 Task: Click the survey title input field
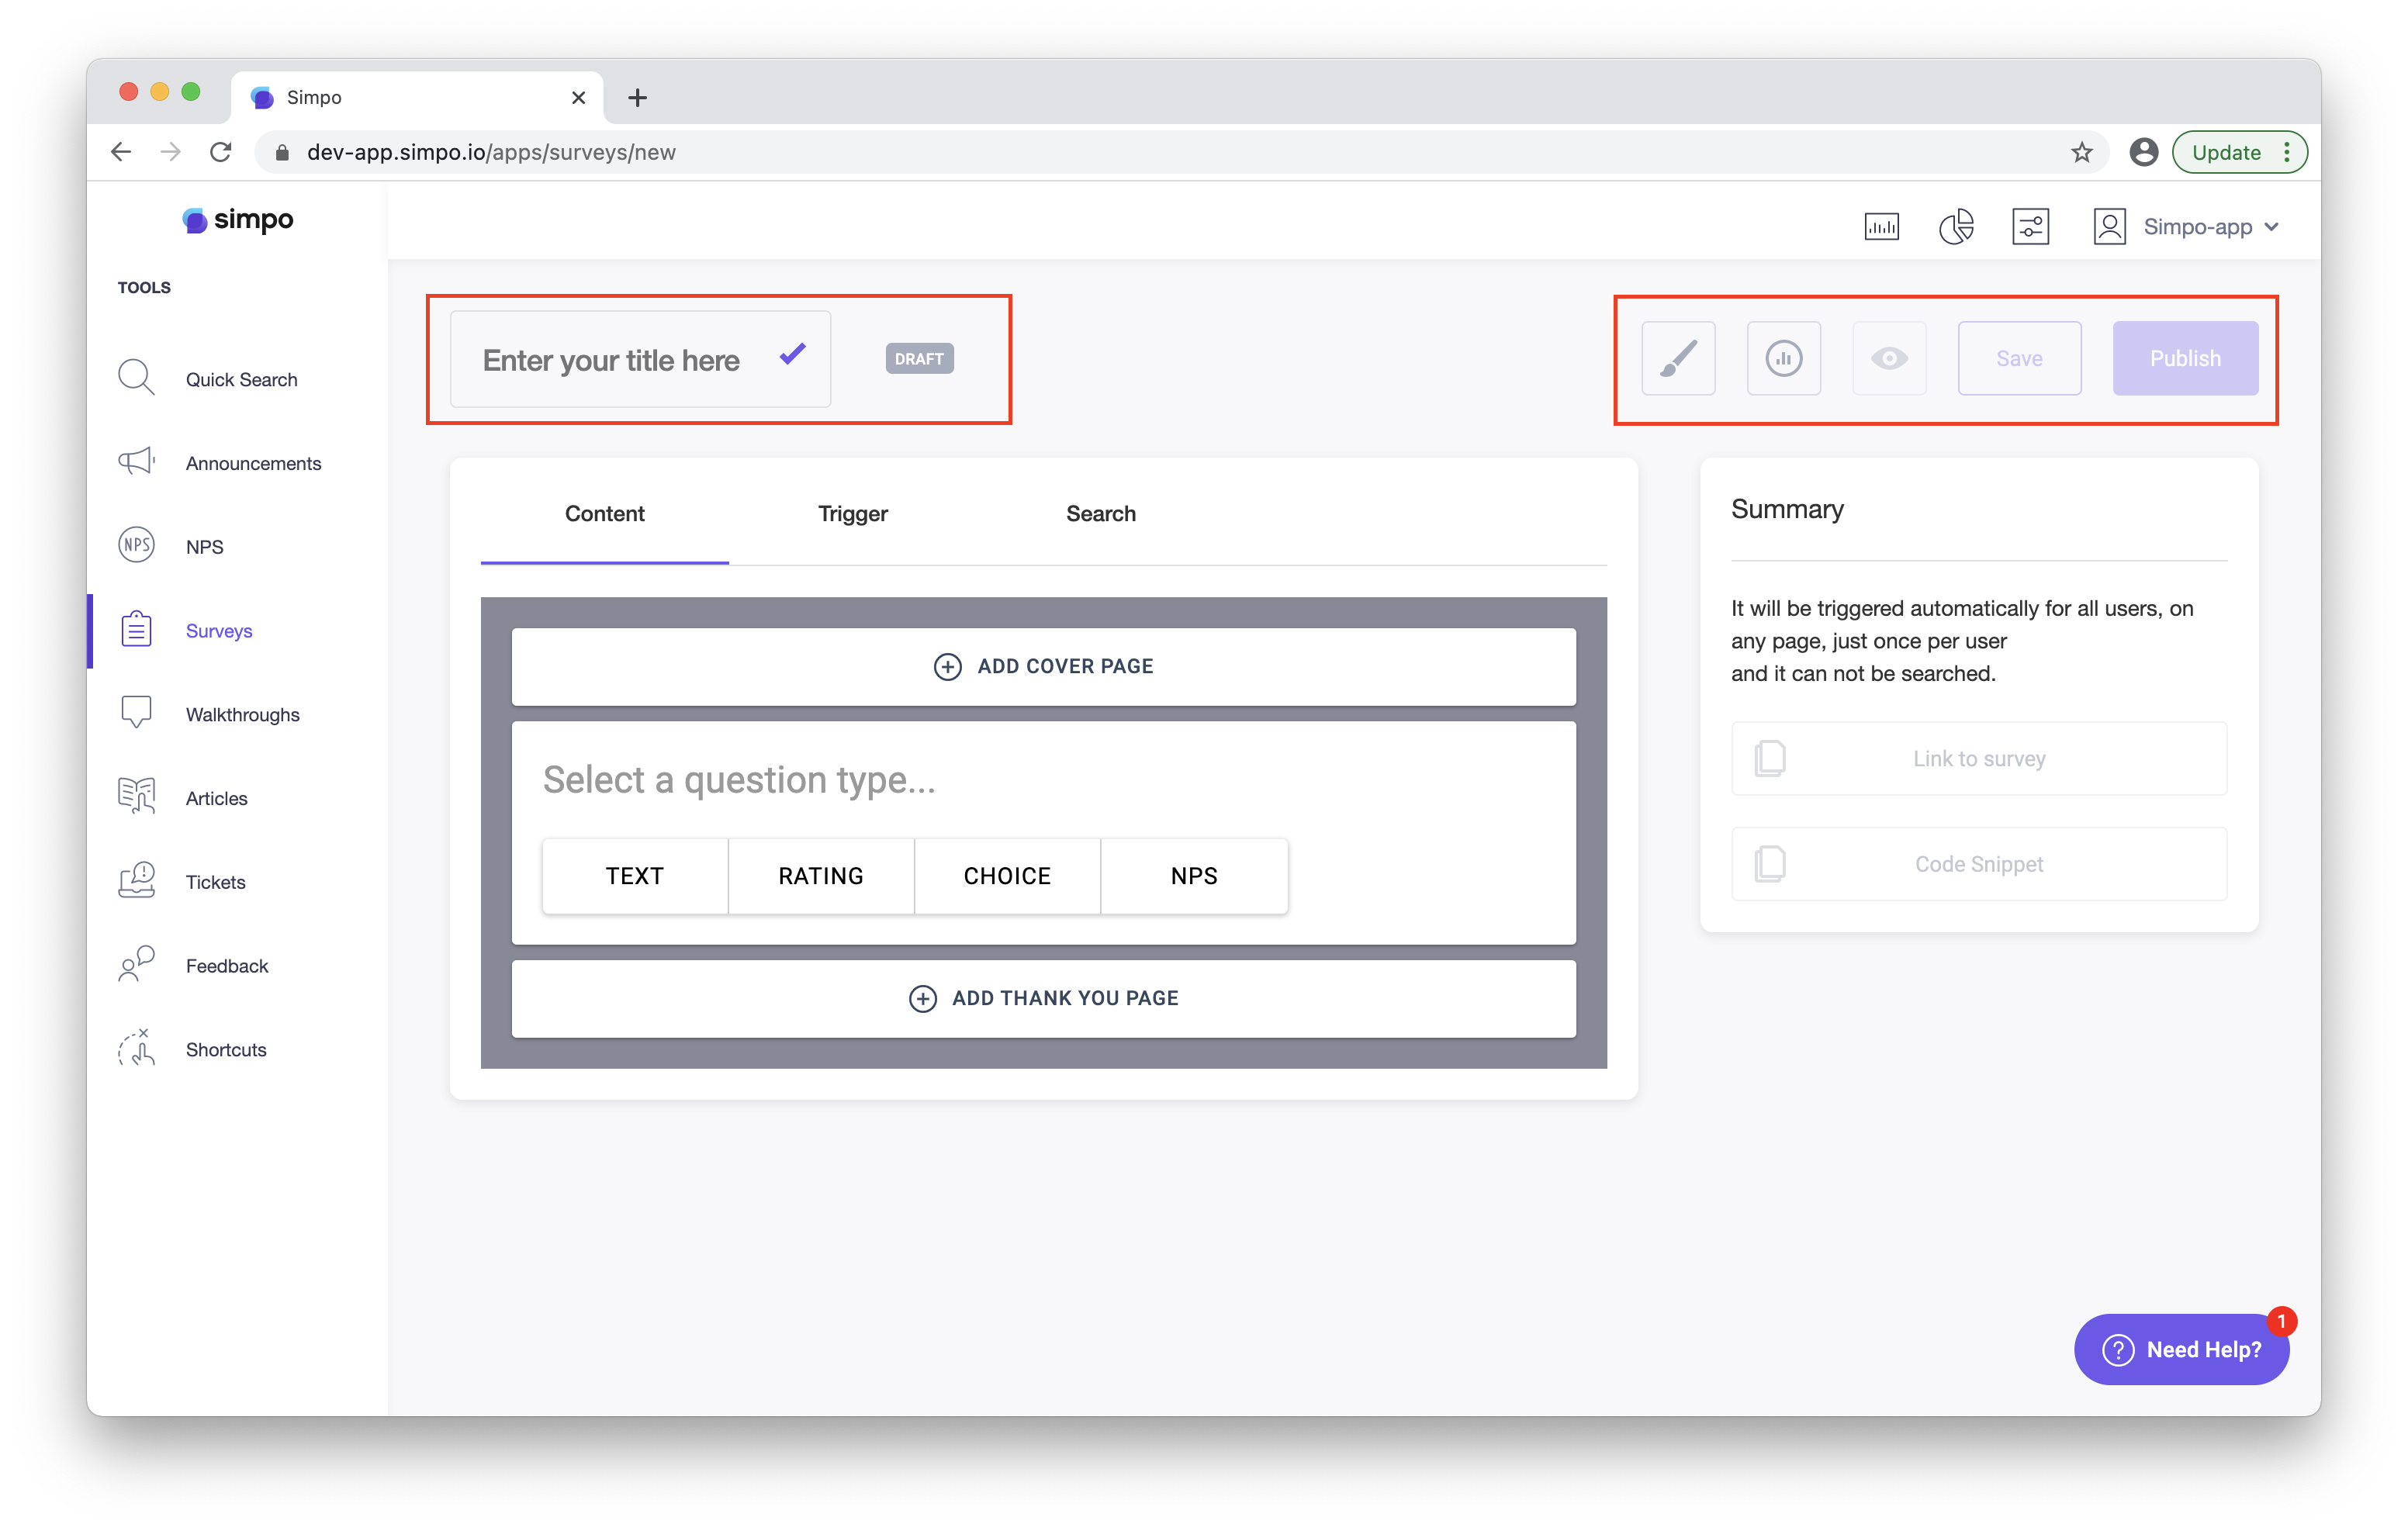tap(640, 359)
